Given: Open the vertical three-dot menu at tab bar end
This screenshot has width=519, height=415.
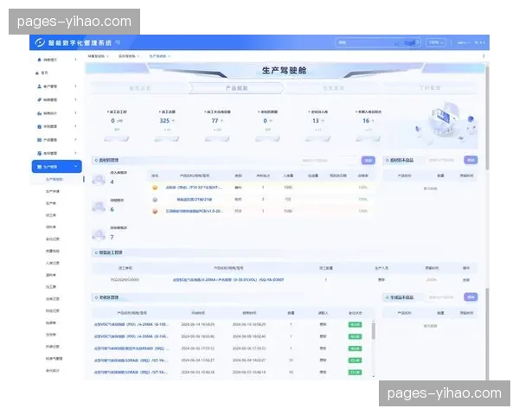Looking at the screenshot, I should pos(484,56).
